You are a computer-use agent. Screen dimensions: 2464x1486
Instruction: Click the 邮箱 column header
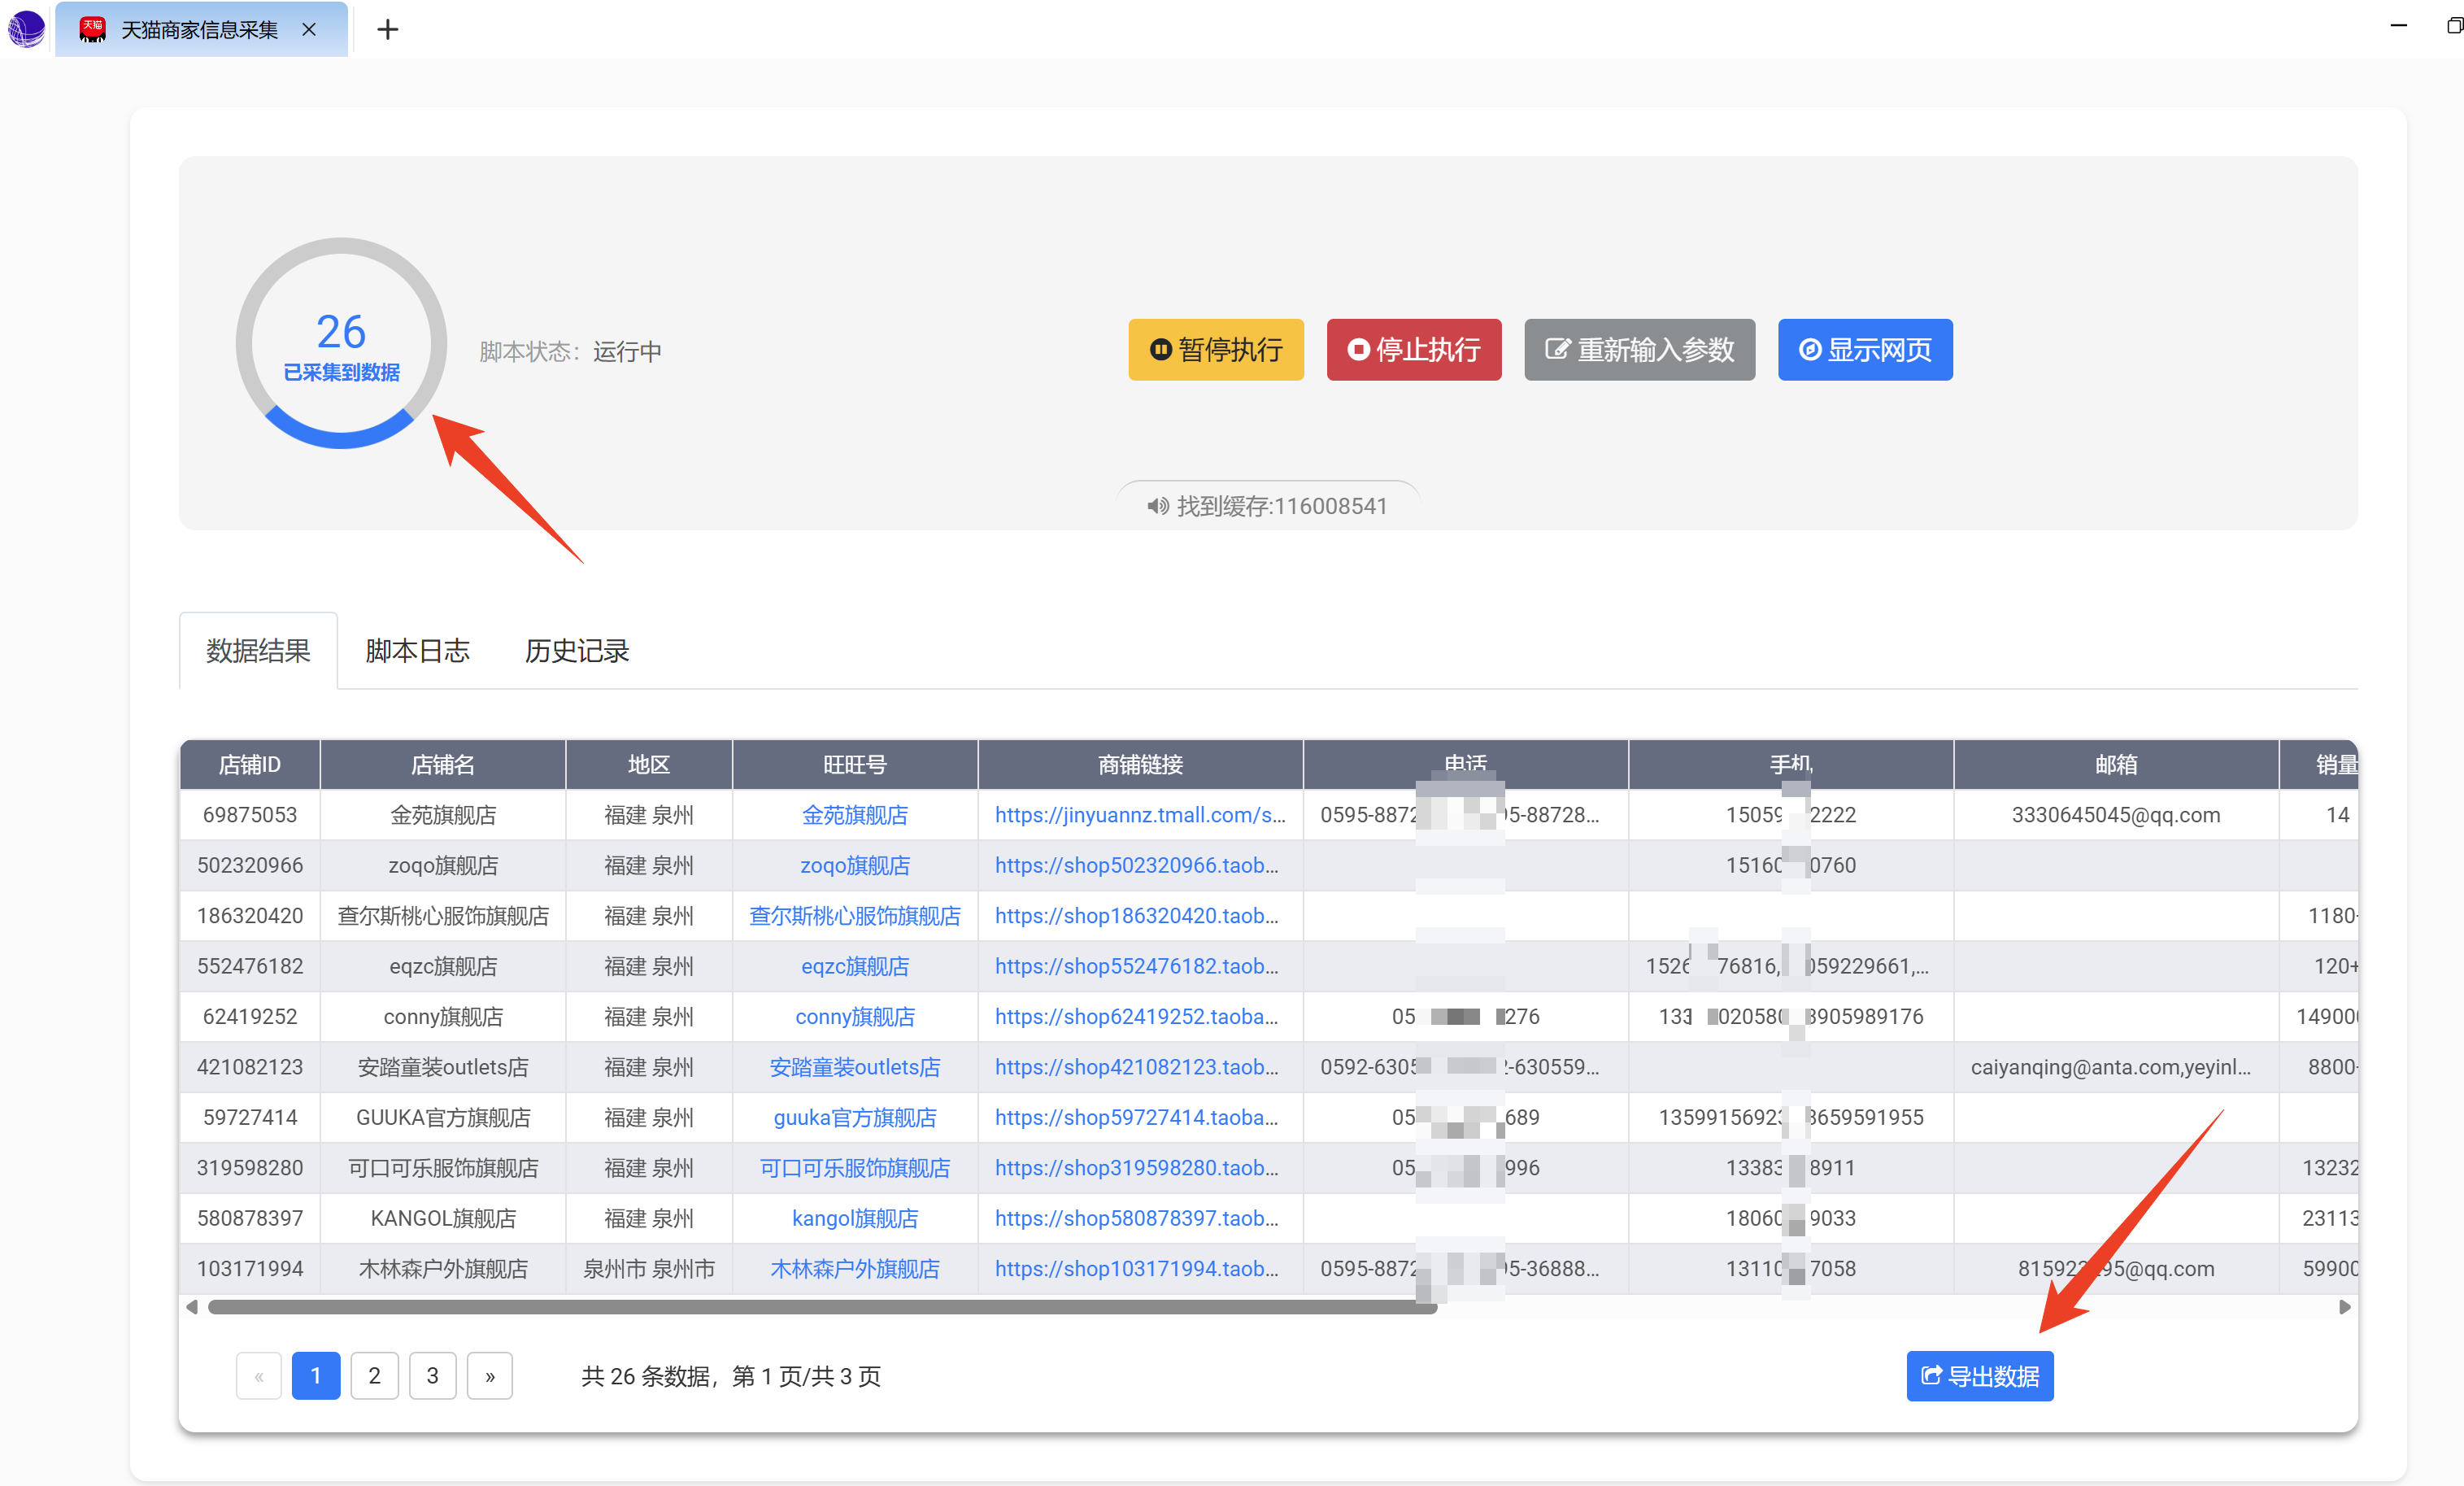(2116, 765)
